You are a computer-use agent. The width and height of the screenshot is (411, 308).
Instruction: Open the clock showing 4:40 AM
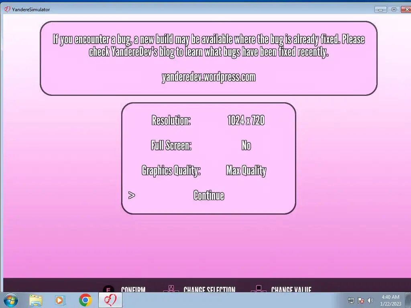391,300
